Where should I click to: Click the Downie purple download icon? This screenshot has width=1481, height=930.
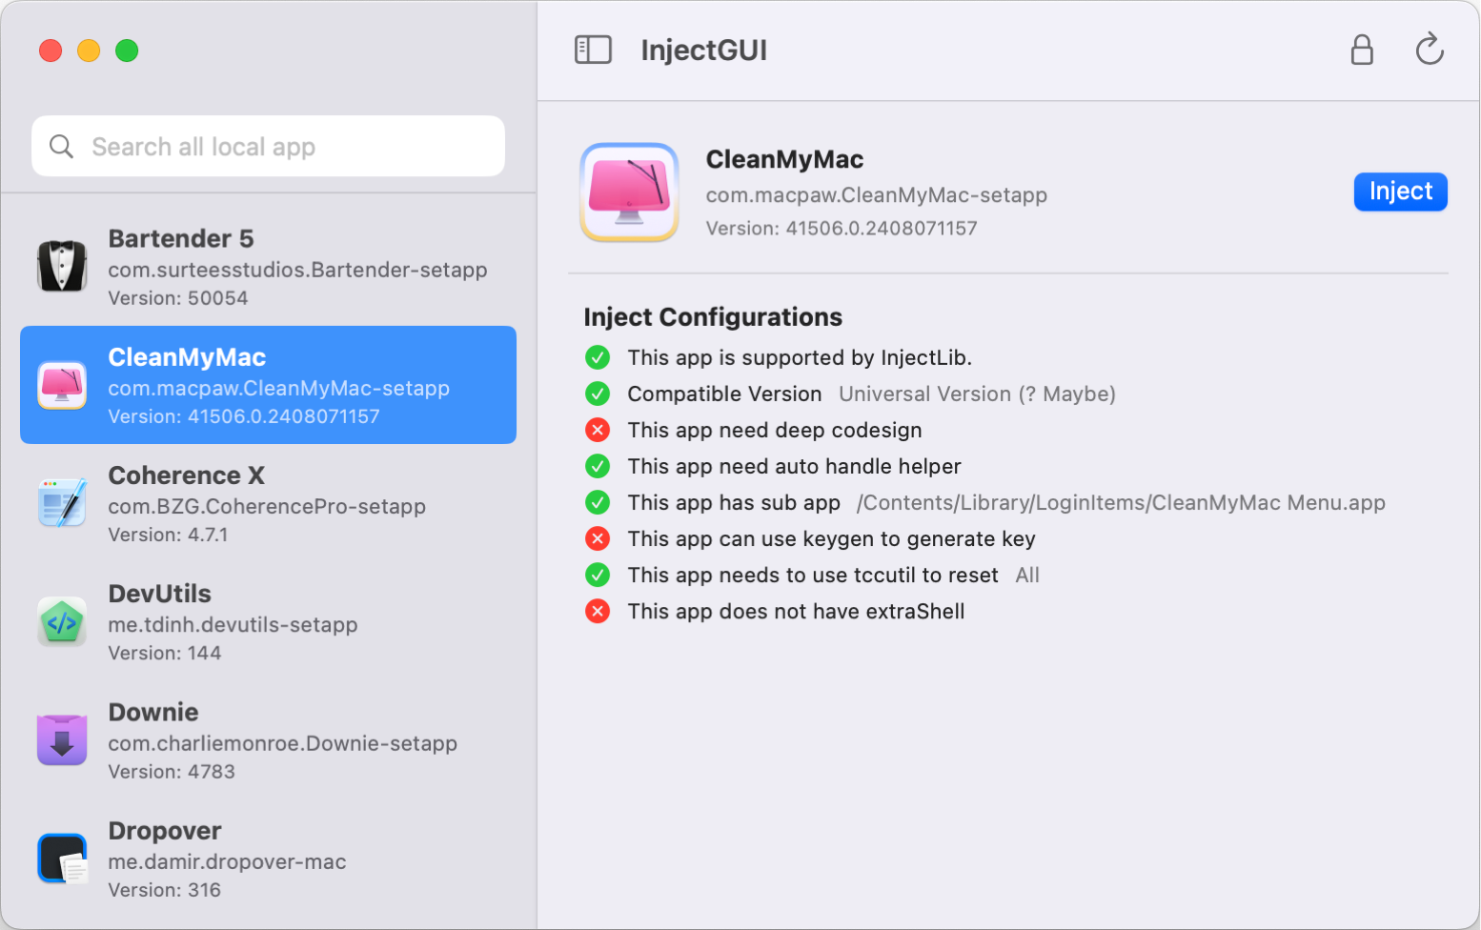pos(62,740)
